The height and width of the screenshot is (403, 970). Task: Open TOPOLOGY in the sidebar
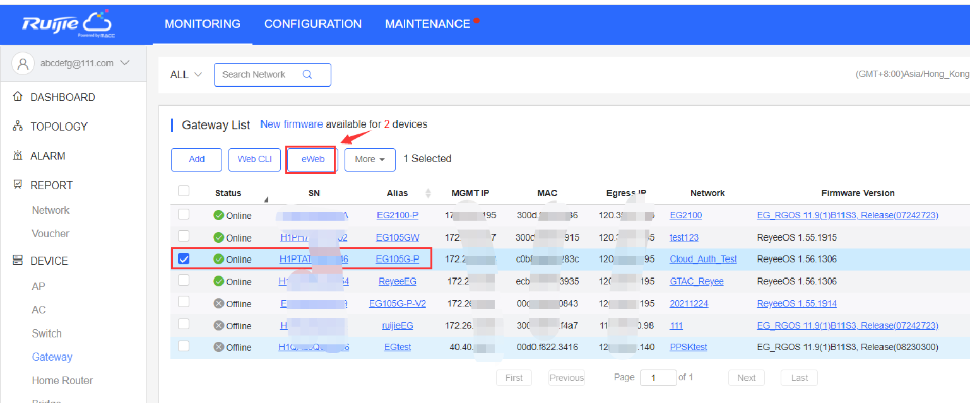pos(59,126)
